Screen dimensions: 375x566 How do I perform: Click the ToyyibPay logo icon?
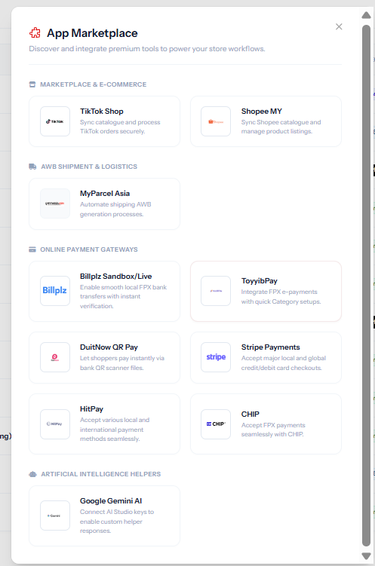point(216,291)
